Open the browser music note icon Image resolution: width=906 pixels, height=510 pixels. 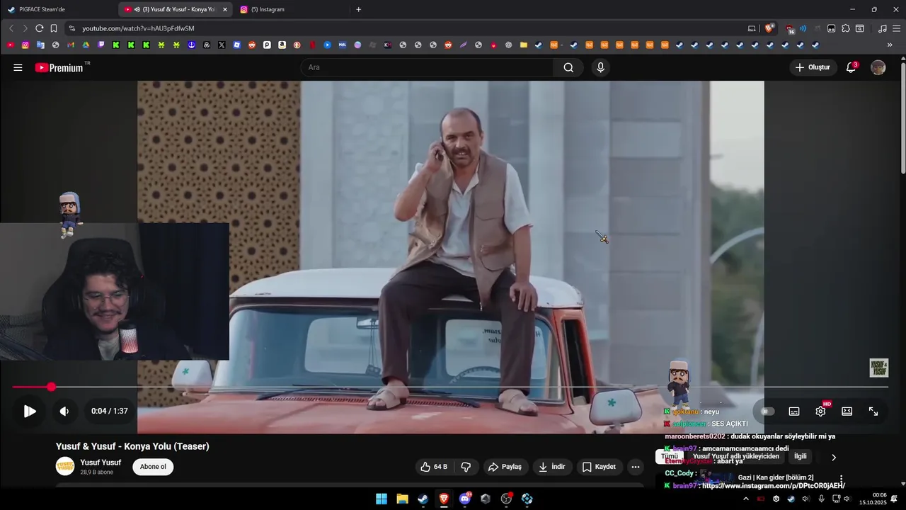[x=882, y=28]
